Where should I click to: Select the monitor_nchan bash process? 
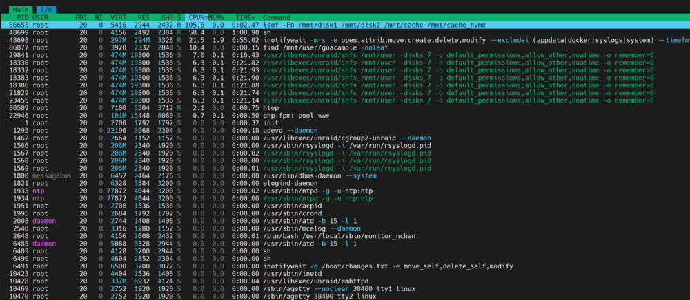coord(345,236)
